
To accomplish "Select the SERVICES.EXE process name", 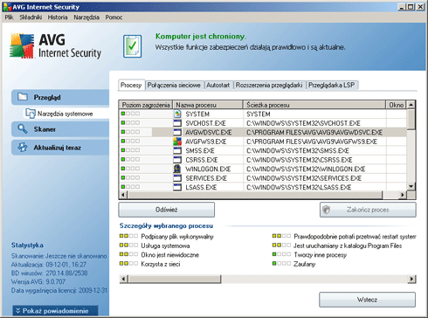I will point(206,178).
